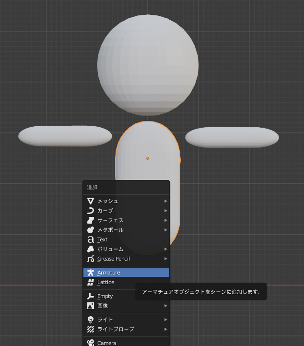Click the Armature figure icon
The height and width of the screenshot is (346, 304).
pyautogui.click(x=91, y=273)
